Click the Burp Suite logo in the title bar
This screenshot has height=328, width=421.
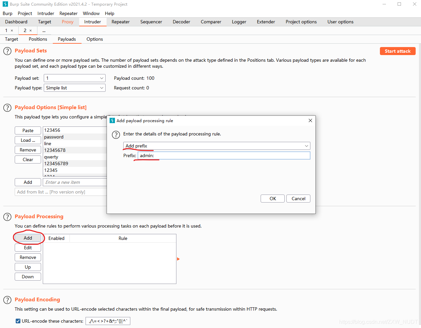click(x=5, y=4)
